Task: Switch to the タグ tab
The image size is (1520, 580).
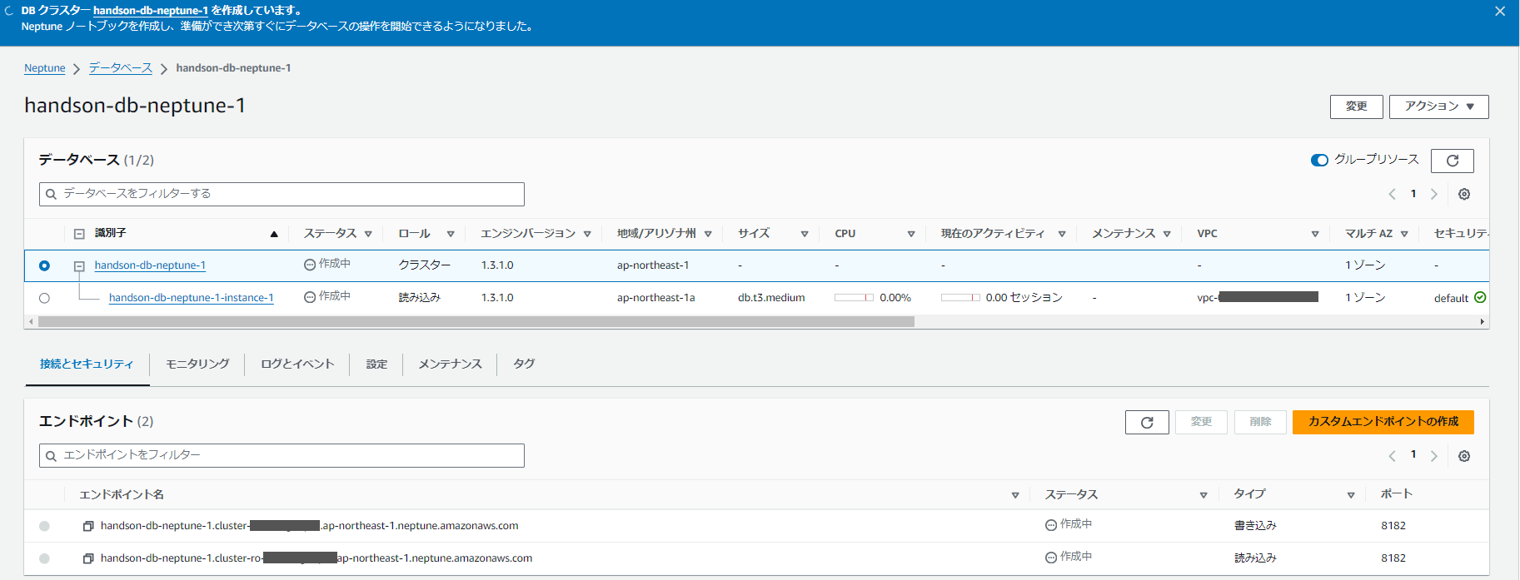Action: click(x=524, y=364)
